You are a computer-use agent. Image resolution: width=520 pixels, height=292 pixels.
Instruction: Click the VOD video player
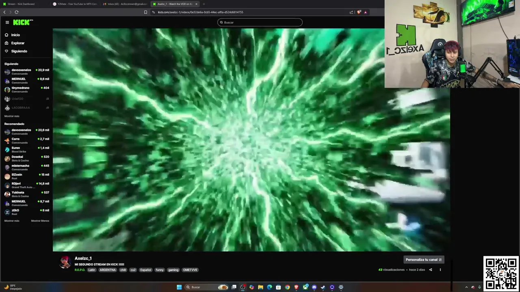tap(251, 140)
